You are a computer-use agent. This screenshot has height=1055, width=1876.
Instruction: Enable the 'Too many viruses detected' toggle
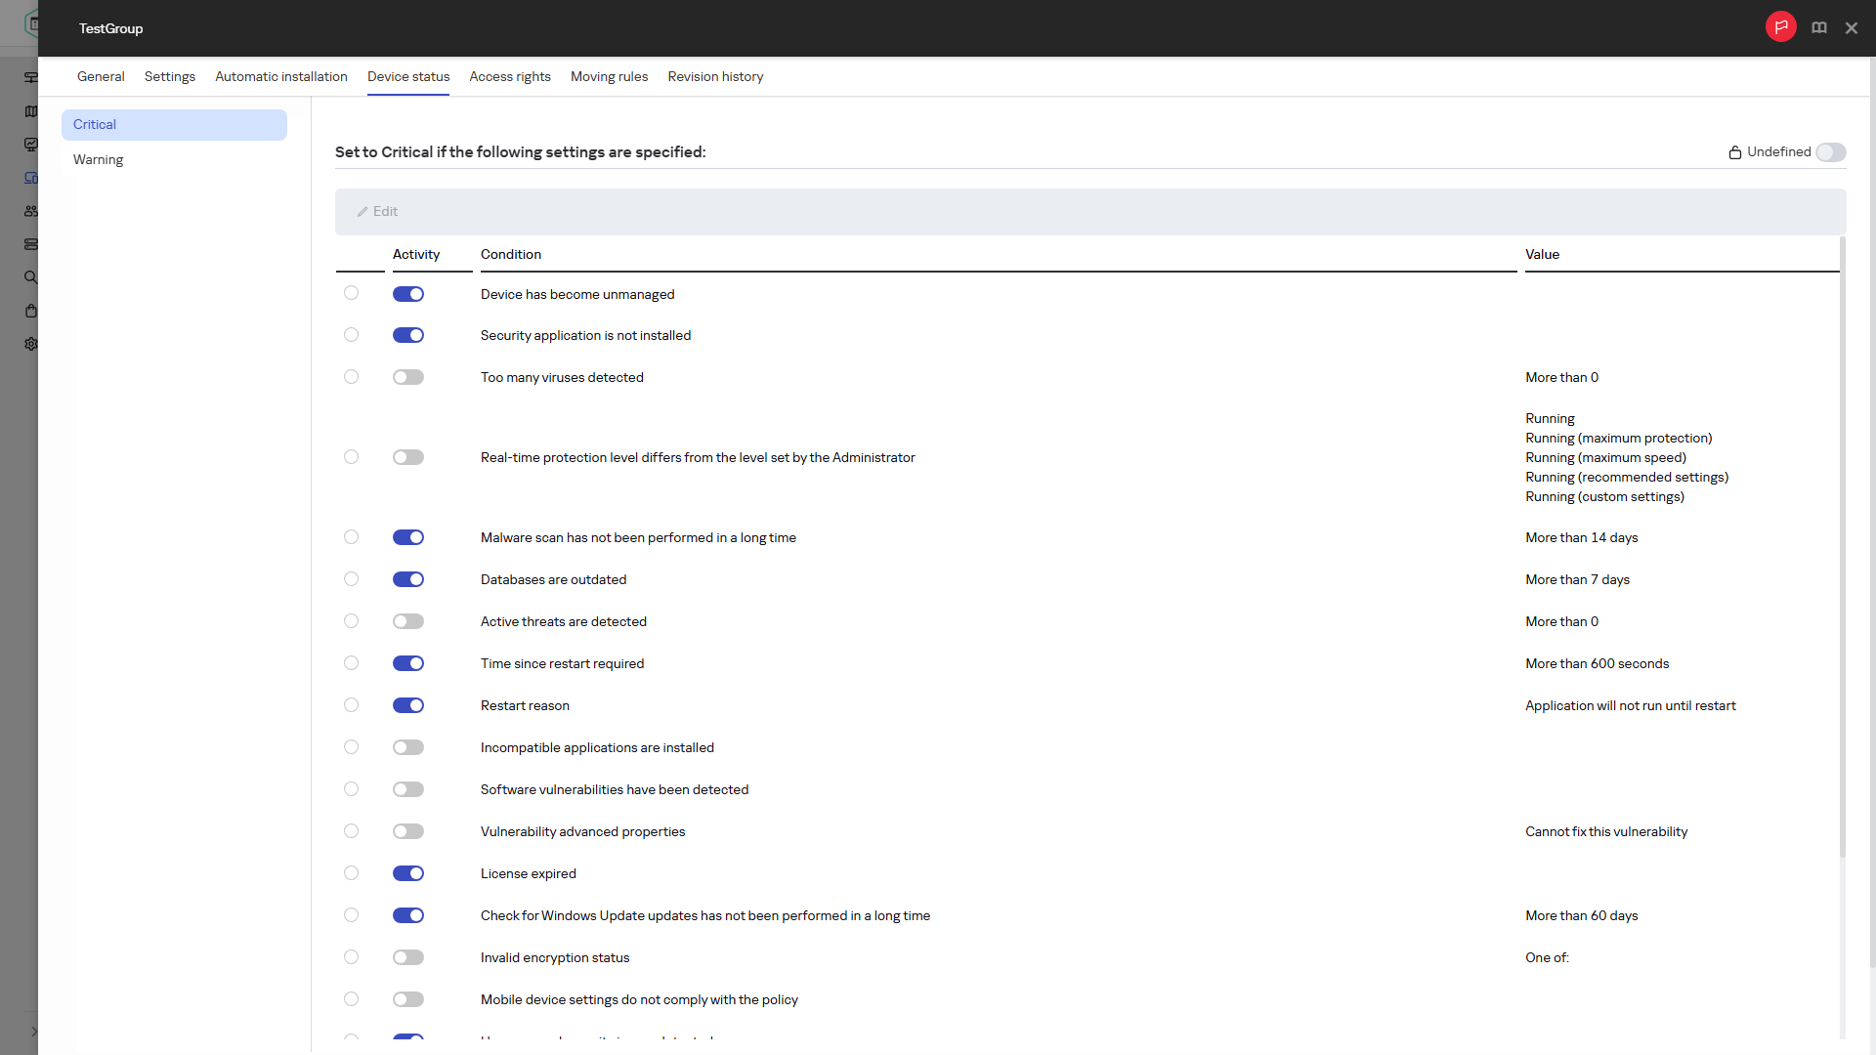pos(408,377)
